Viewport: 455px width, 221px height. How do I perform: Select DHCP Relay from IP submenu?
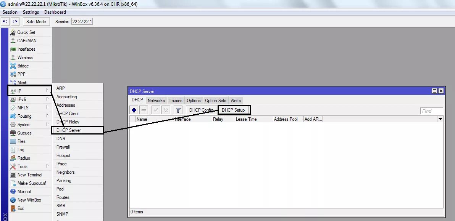68,122
